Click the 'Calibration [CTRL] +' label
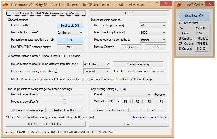The height and width of the screenshot is (139, 217). (x=107, y=101)
